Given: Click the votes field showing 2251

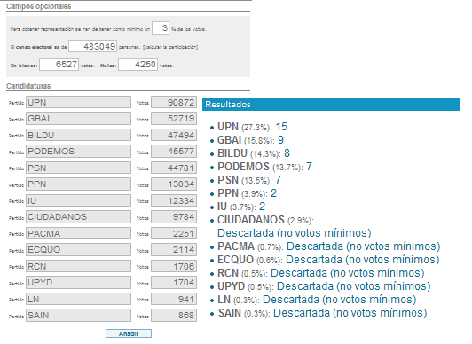Looking at the screenshot, I should 174,233.
